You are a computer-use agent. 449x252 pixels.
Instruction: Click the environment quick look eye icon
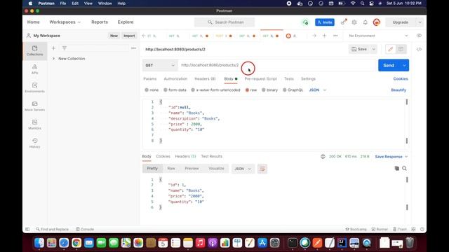tap(419, 36)
